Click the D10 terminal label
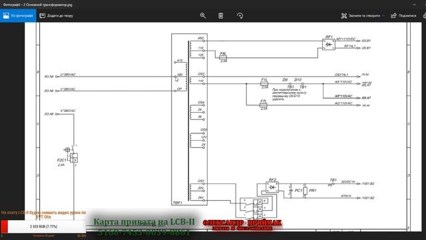 coord(298,80)
